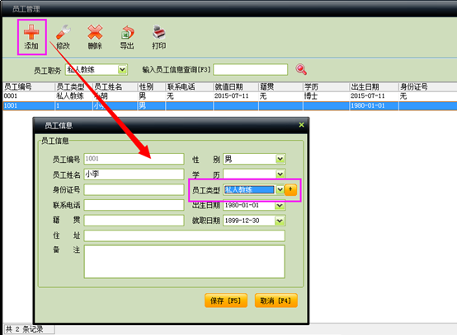Click the red X 删除 icon

(x=95, y=32)
